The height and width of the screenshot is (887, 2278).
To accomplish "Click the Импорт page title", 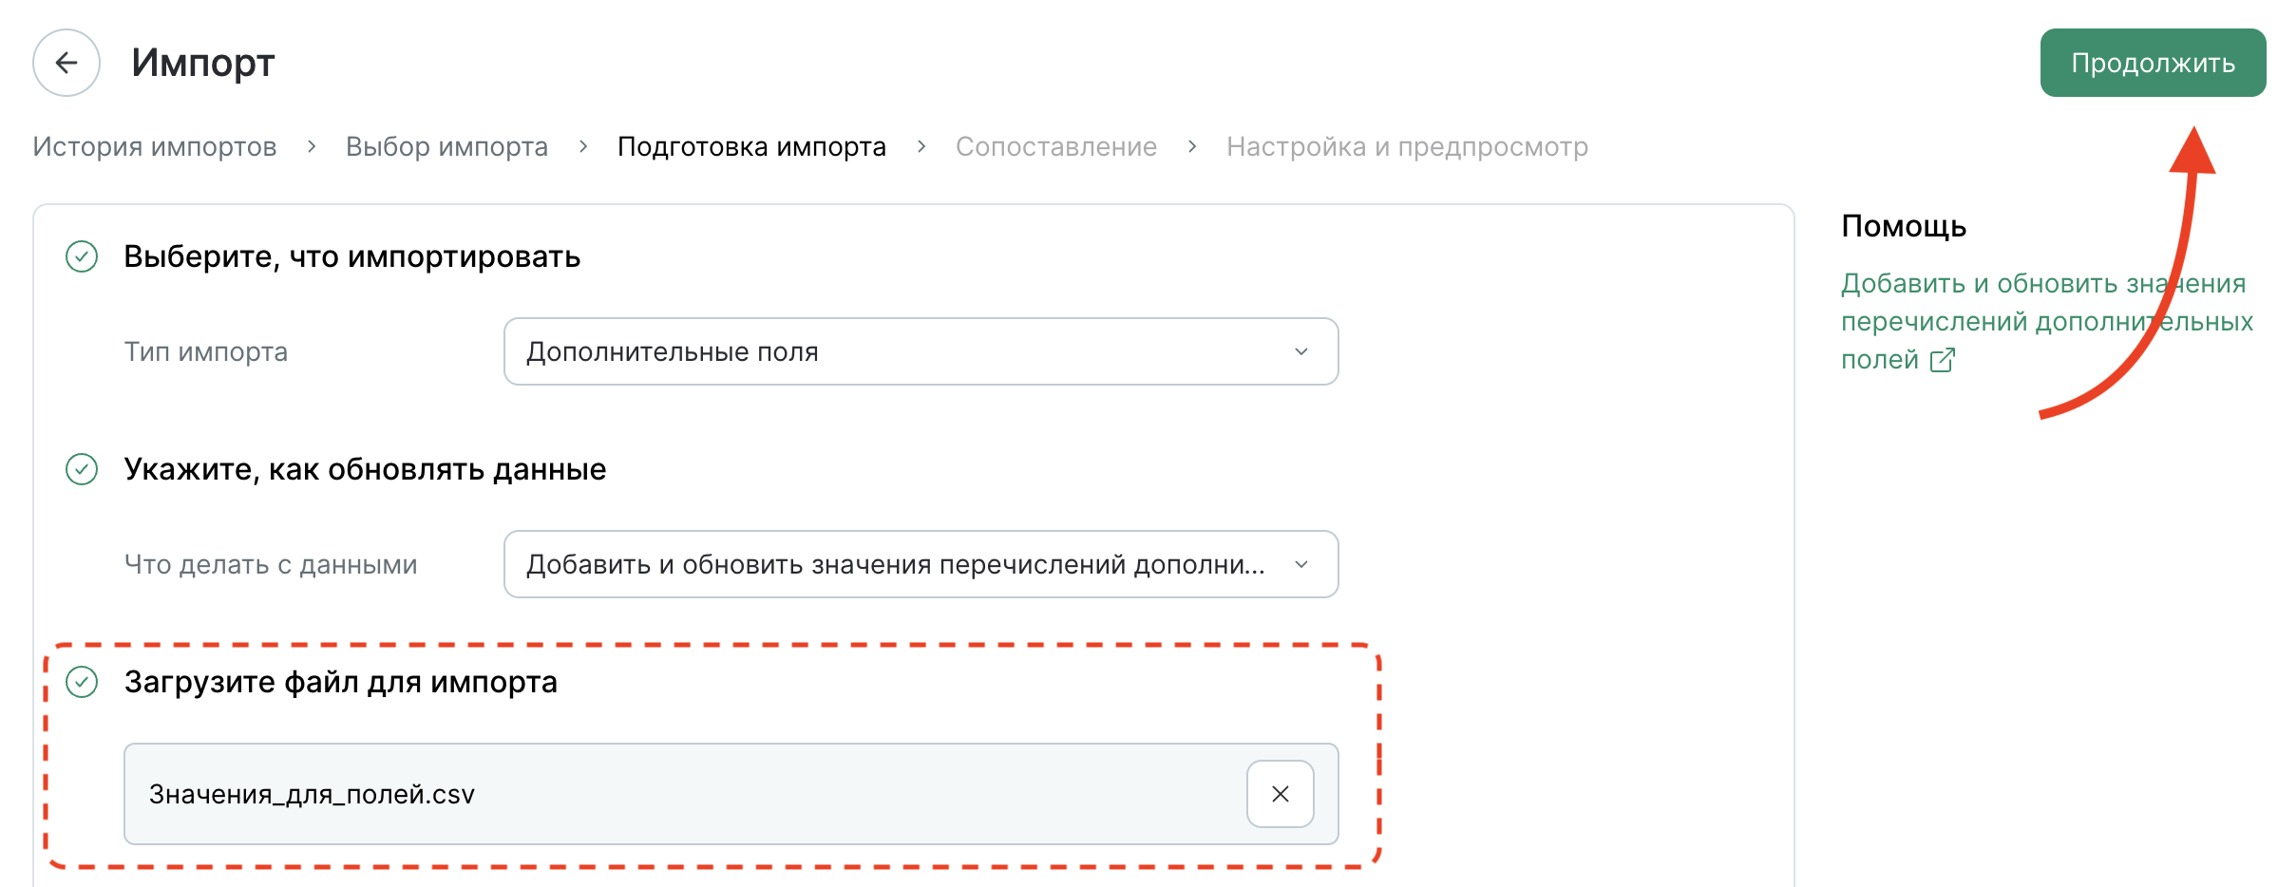I will [203, 63].
